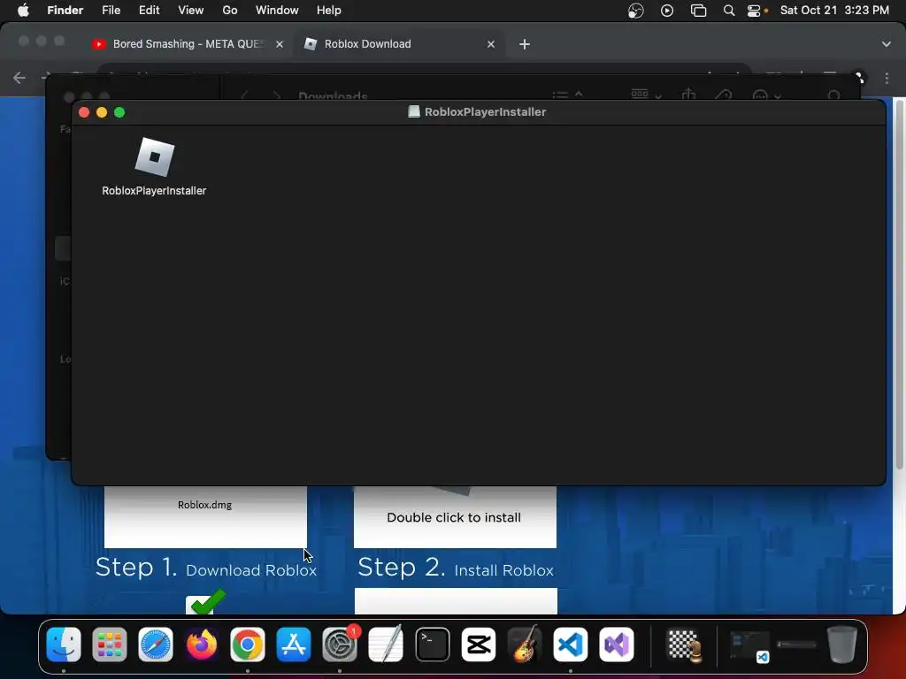Open Control Center in the menu bar
This screenshot has width=906, height=679.
point(754,11)
